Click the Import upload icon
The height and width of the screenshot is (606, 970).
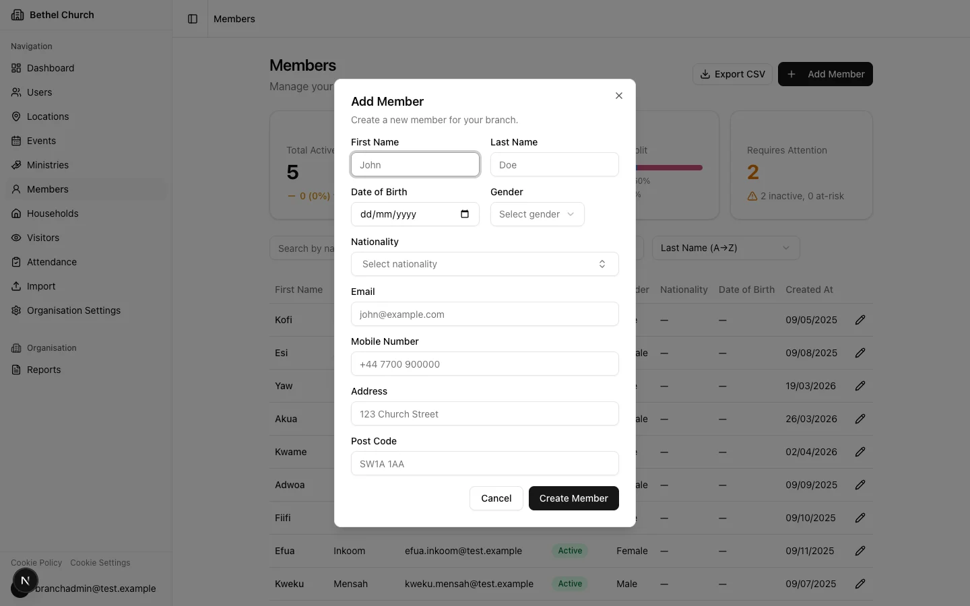point(16,286)
